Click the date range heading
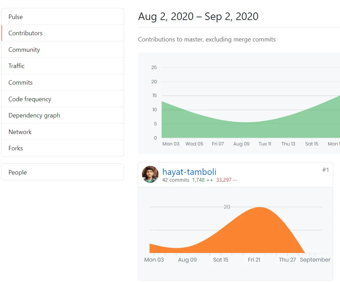 click(x=198, y=17)
